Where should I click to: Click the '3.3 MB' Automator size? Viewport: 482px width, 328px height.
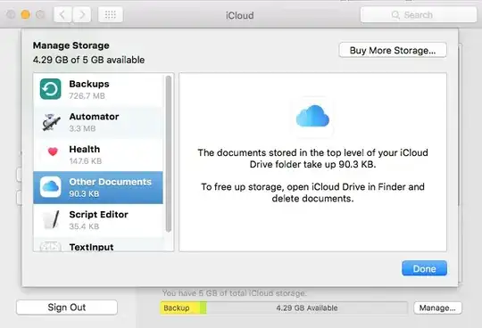82,128
